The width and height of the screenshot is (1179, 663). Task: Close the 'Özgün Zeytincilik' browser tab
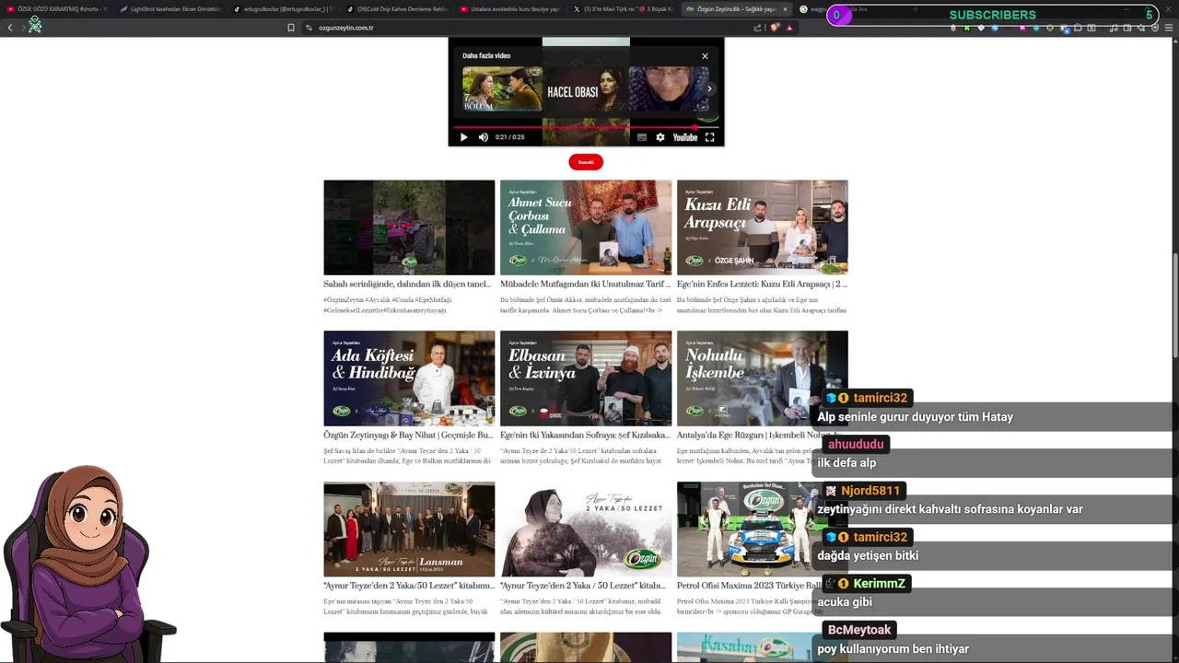(785, 9)
